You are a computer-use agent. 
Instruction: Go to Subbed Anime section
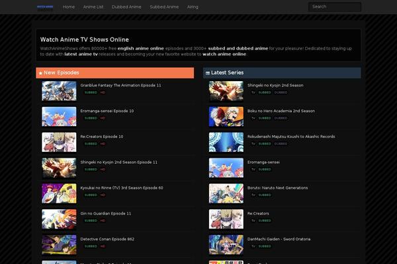pyautogui.click(x=164, y=7)
